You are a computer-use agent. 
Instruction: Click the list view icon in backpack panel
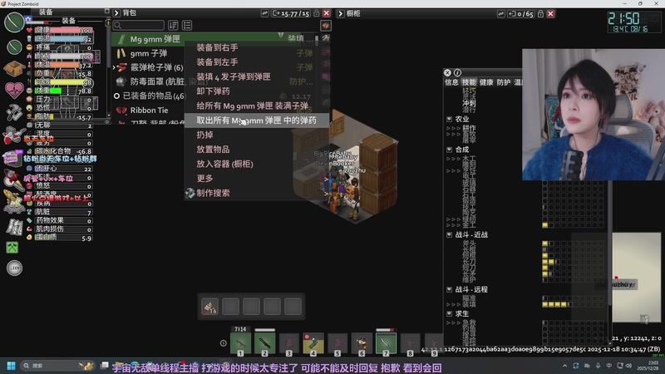(187, 26)
